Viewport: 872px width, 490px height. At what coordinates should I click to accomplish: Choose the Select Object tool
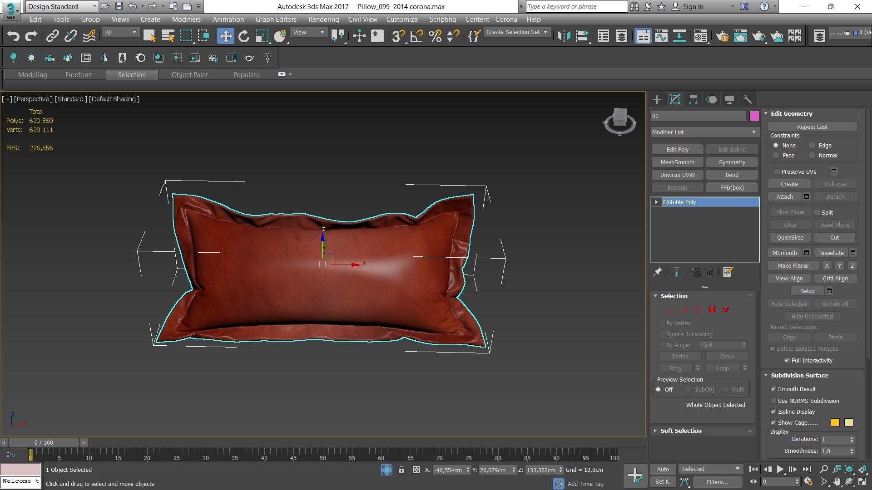pos(149,36)
